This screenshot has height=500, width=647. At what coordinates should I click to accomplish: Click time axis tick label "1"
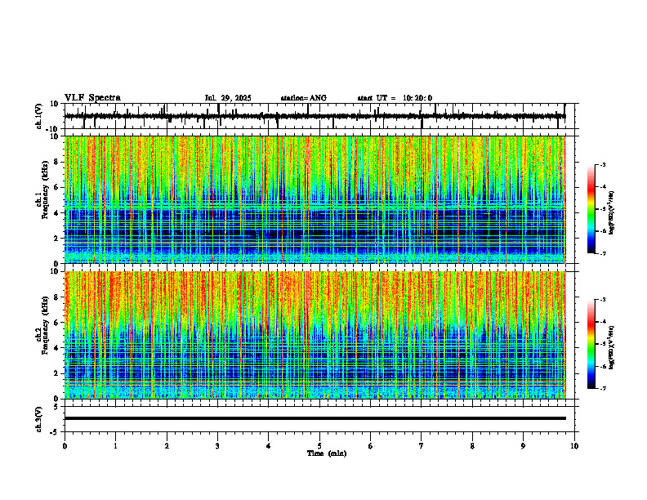coord(115,446)
